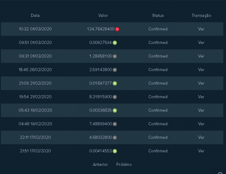The width and height of the screenshot is (226, 174).
Task: Go to previous page with Anterior
Action: pyautogui.click(x=100, y=164)
